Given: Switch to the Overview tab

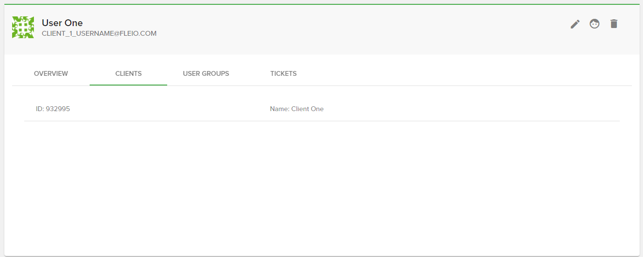Looking at the screenshot, I should click(x=51, y=74).
